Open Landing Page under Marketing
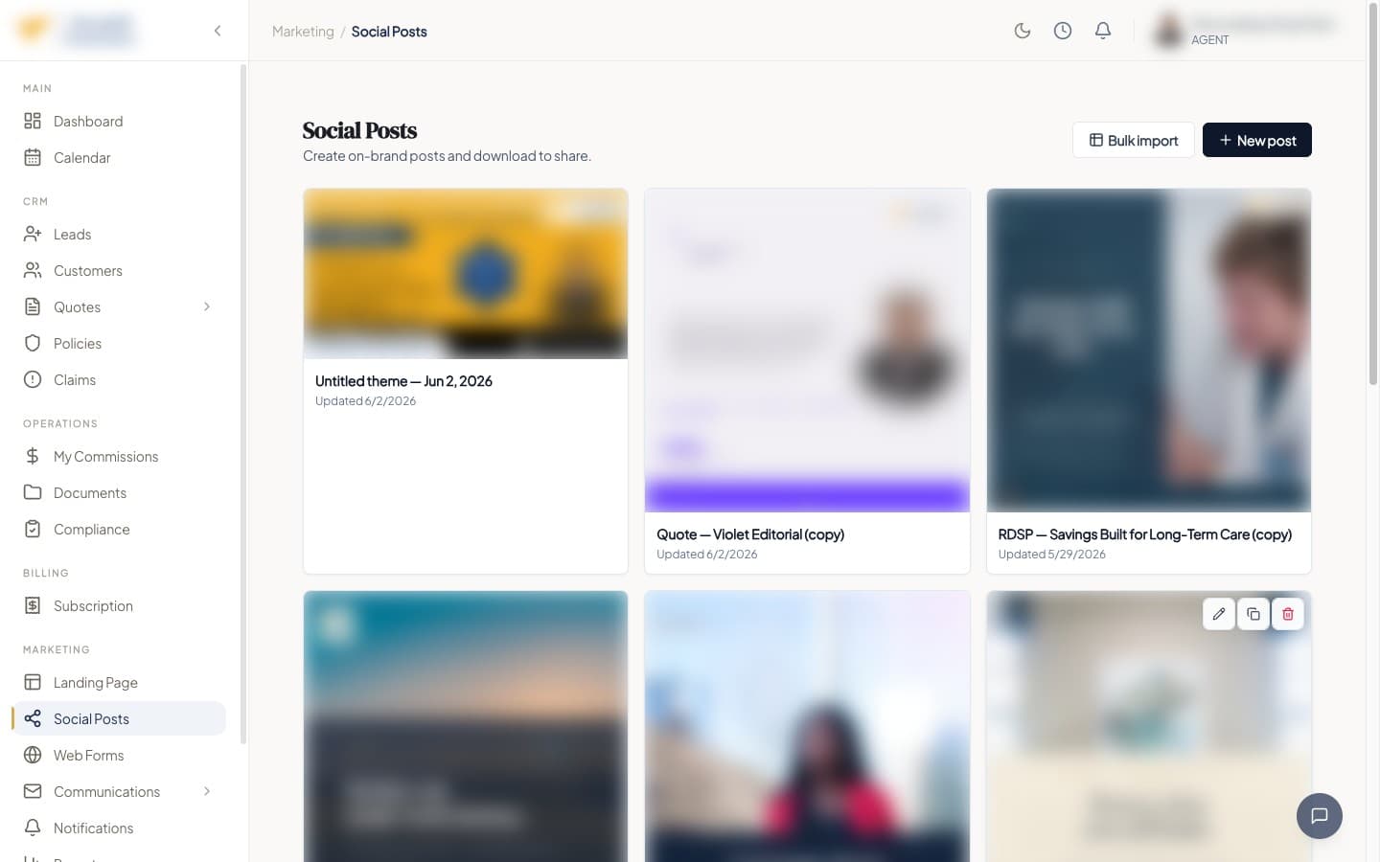The width and height of the screenshot is (1380, 862). coord(119,682)
